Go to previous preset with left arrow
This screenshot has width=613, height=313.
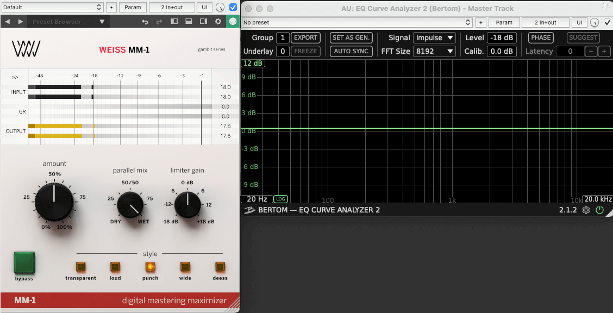[7, 22]
